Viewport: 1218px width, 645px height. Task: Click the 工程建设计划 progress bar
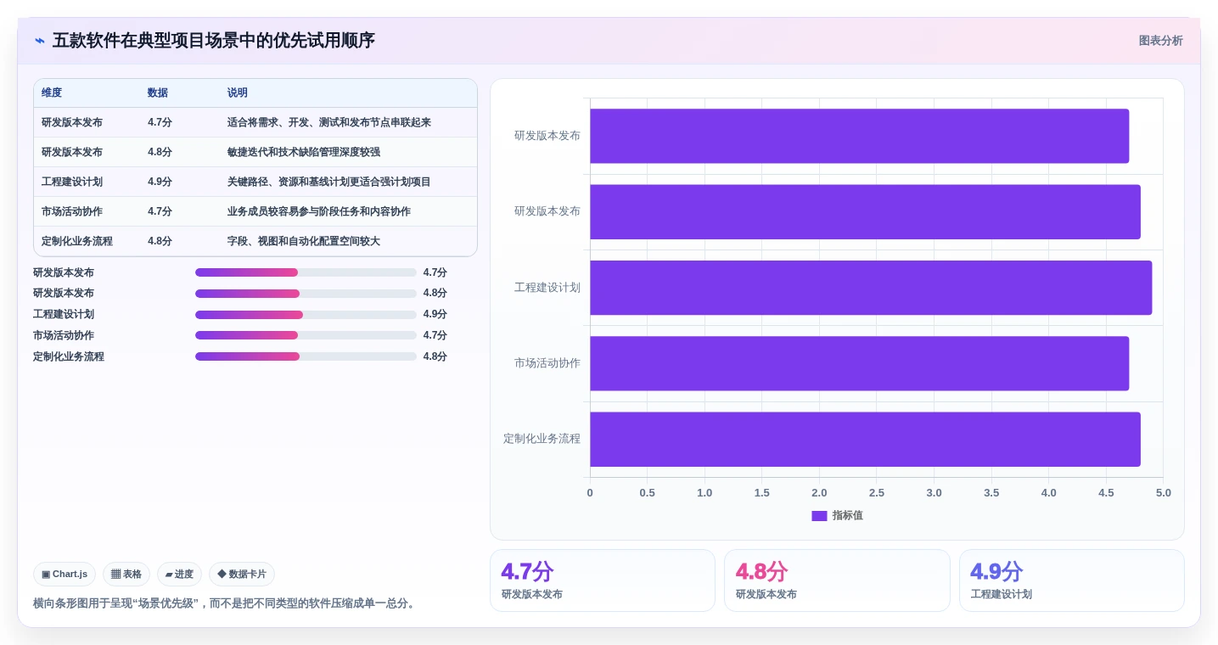(x=306, y=315)
